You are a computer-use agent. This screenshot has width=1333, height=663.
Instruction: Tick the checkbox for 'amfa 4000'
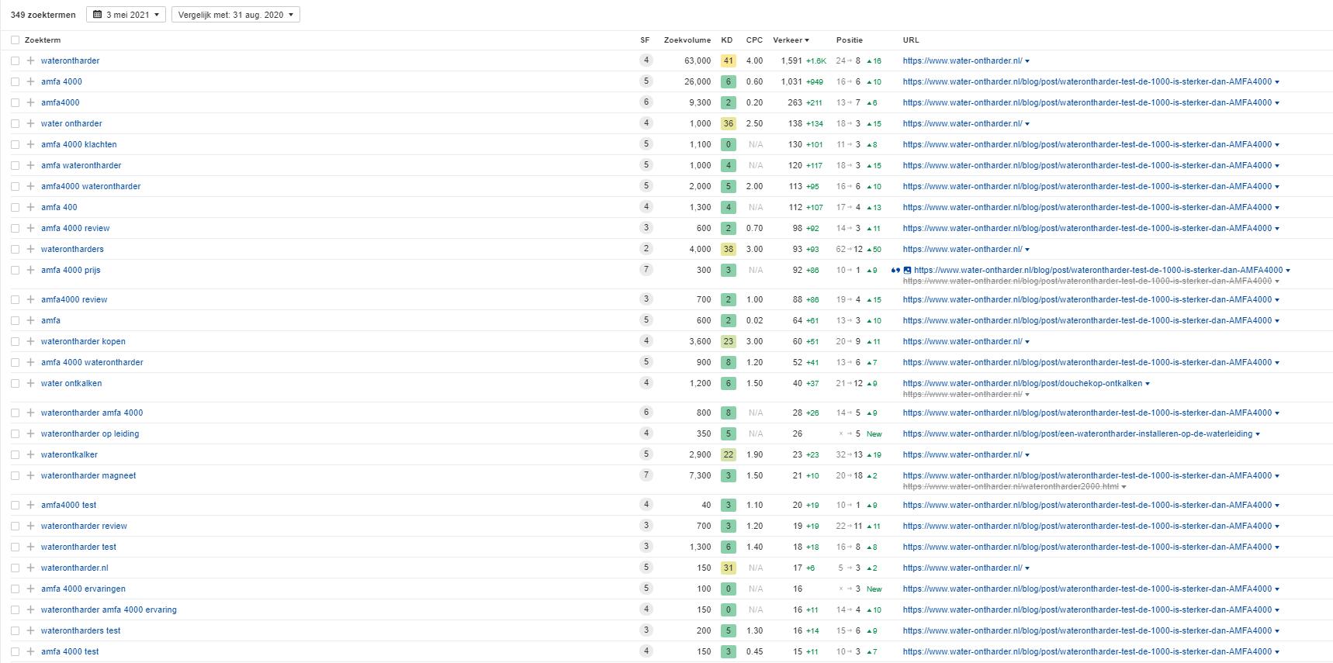pyautogui.click(x=15, y=81)
